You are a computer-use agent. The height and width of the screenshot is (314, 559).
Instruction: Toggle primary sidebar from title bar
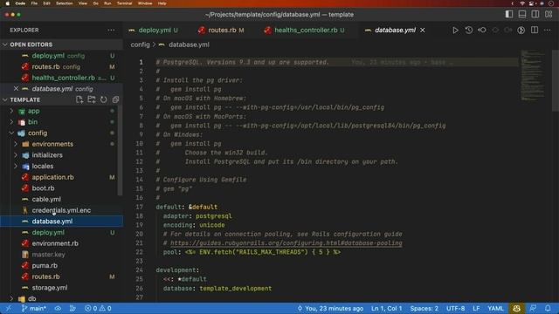pyautogui.click(x=509, y=14)
